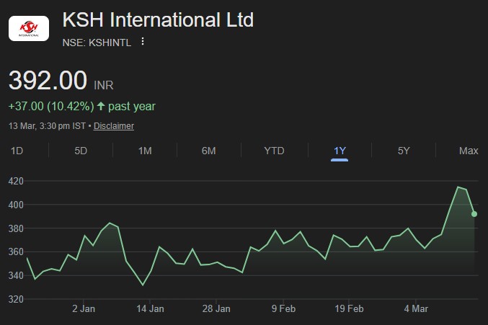The height and width of the screenshot is (325, 488).
Task: Click the 320 y-axis label
Action: pyautogui.click(x=16, y=299)
